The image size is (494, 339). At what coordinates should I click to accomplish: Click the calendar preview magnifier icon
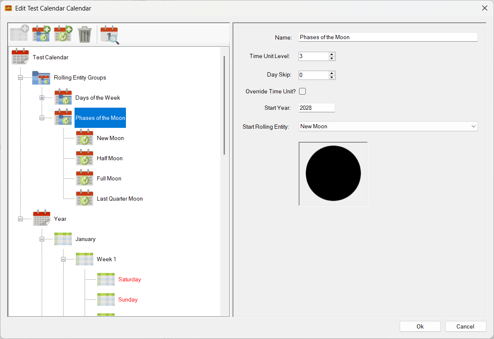point(109,35)
